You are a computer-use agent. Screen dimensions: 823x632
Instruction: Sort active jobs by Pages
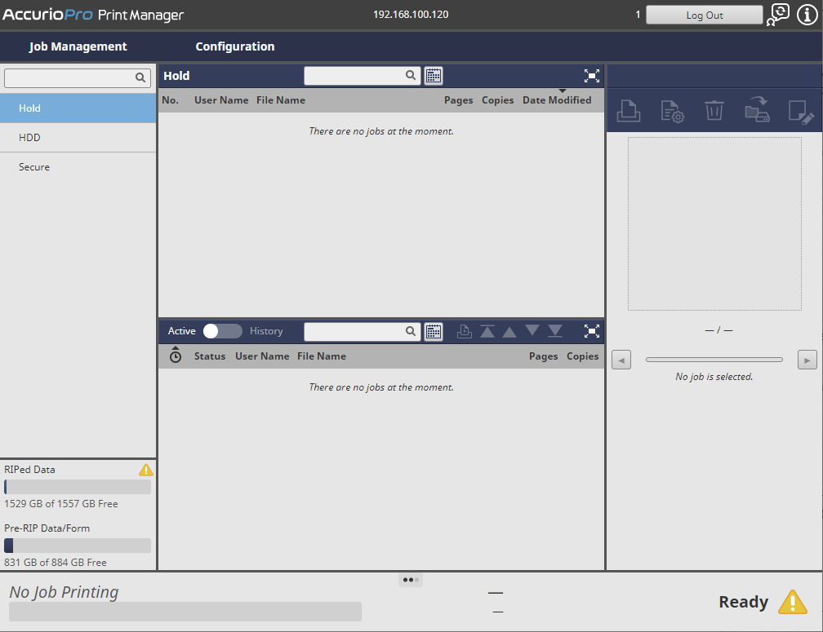point(543,356)
